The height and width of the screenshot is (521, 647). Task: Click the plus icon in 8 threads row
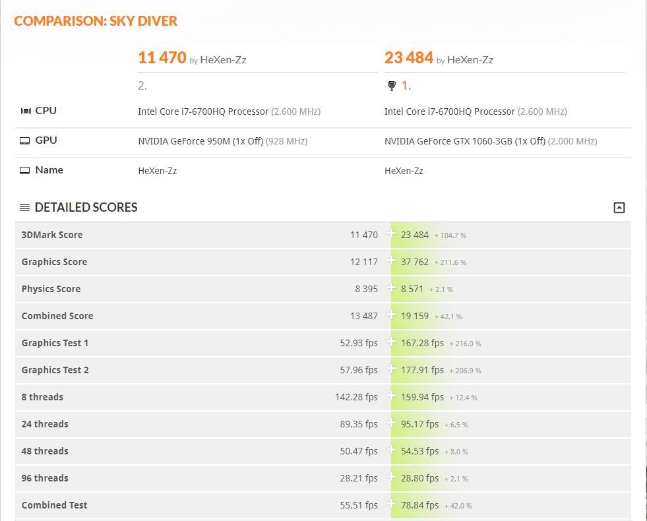[390, 396]
